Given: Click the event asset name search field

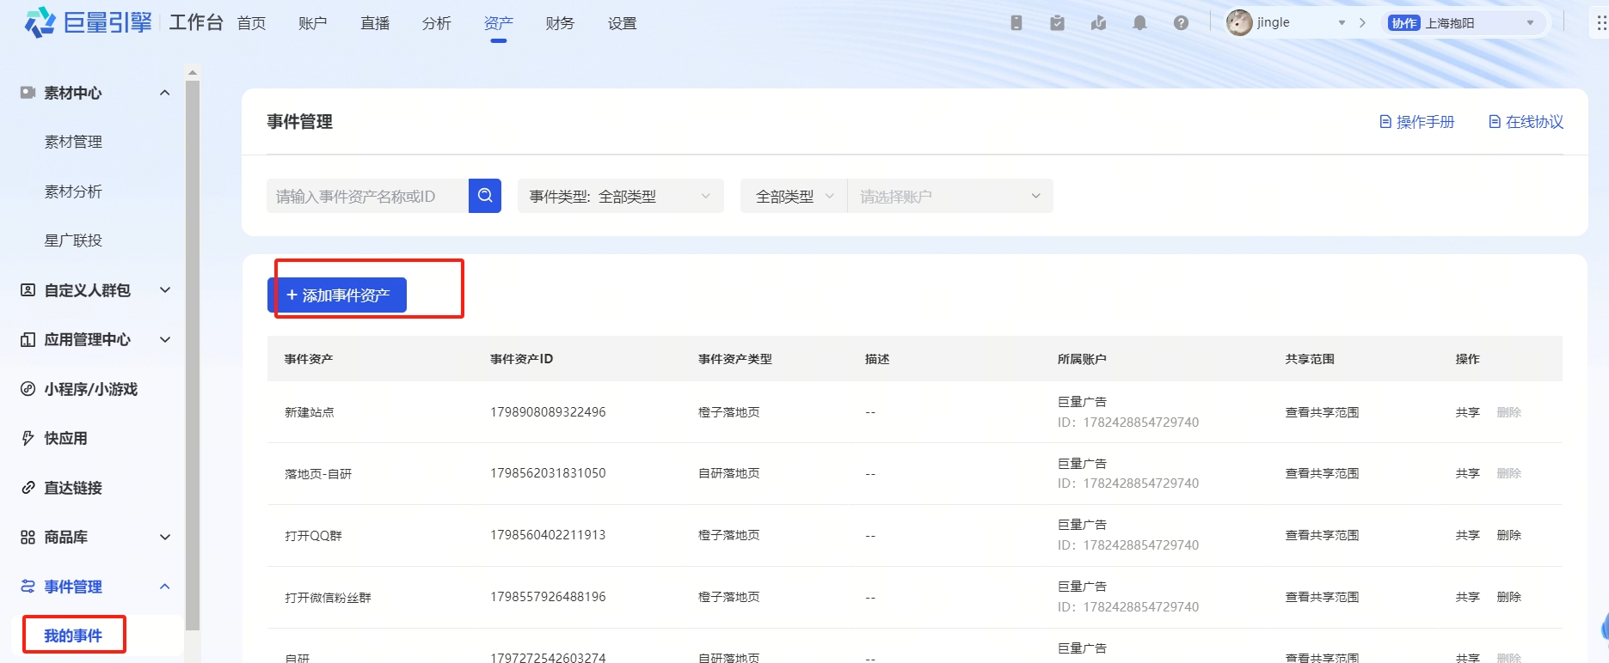Looking at the screenshot, I should 367,197.
